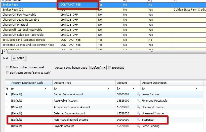
Task: Sort by Account Type column header
Action: [84, 83]
